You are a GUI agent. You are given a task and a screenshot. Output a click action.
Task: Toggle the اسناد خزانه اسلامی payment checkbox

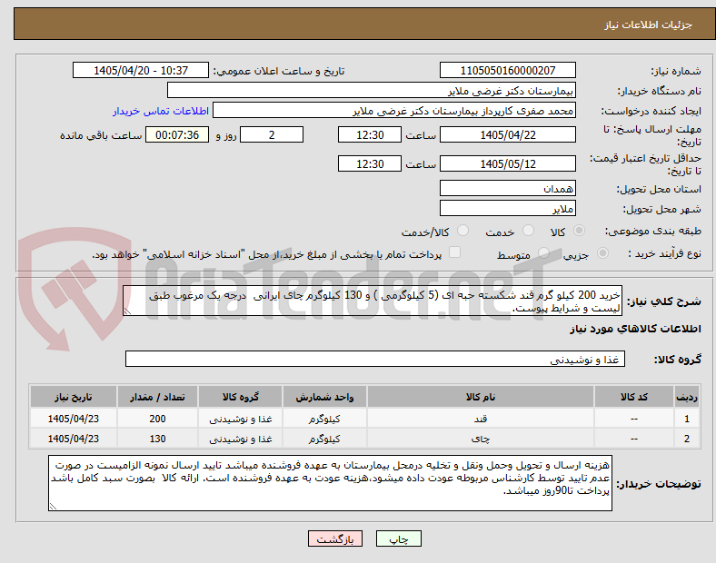[x=455, y=252]
